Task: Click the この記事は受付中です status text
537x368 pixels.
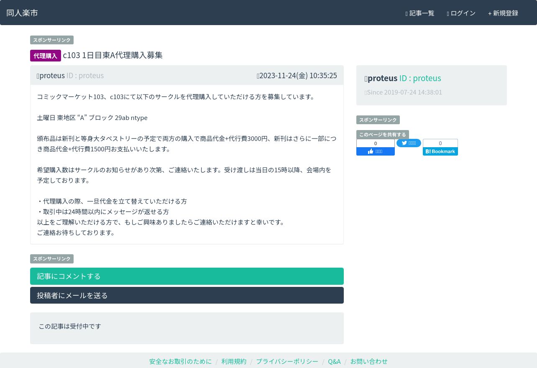Action: point(70,326)
